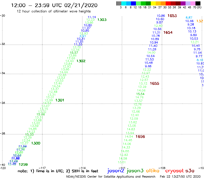Click the light blue value 8.16
This screenshot has height=179, width=204.
(200, 60)
